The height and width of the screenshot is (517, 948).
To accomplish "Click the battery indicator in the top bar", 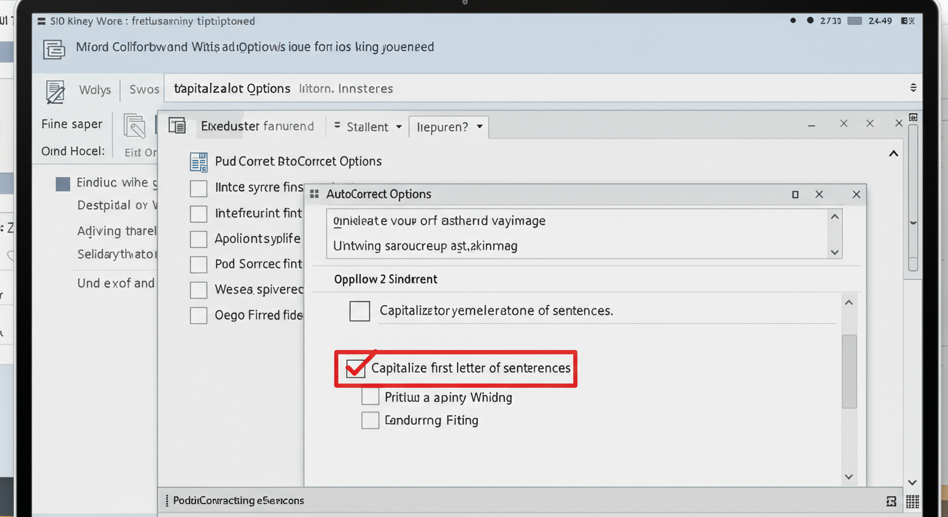I will 854,21.
